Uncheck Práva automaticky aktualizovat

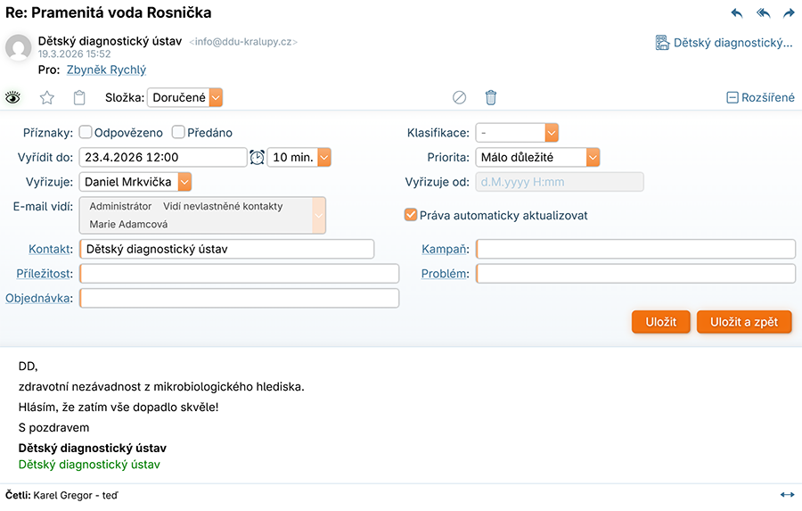[x=411, y=215]
